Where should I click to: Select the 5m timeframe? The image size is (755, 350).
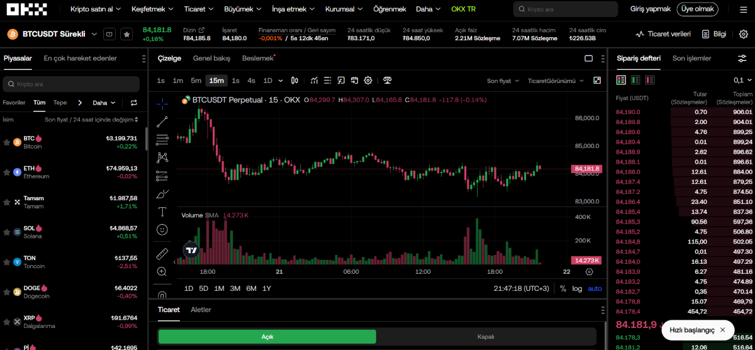coord(196,81)
